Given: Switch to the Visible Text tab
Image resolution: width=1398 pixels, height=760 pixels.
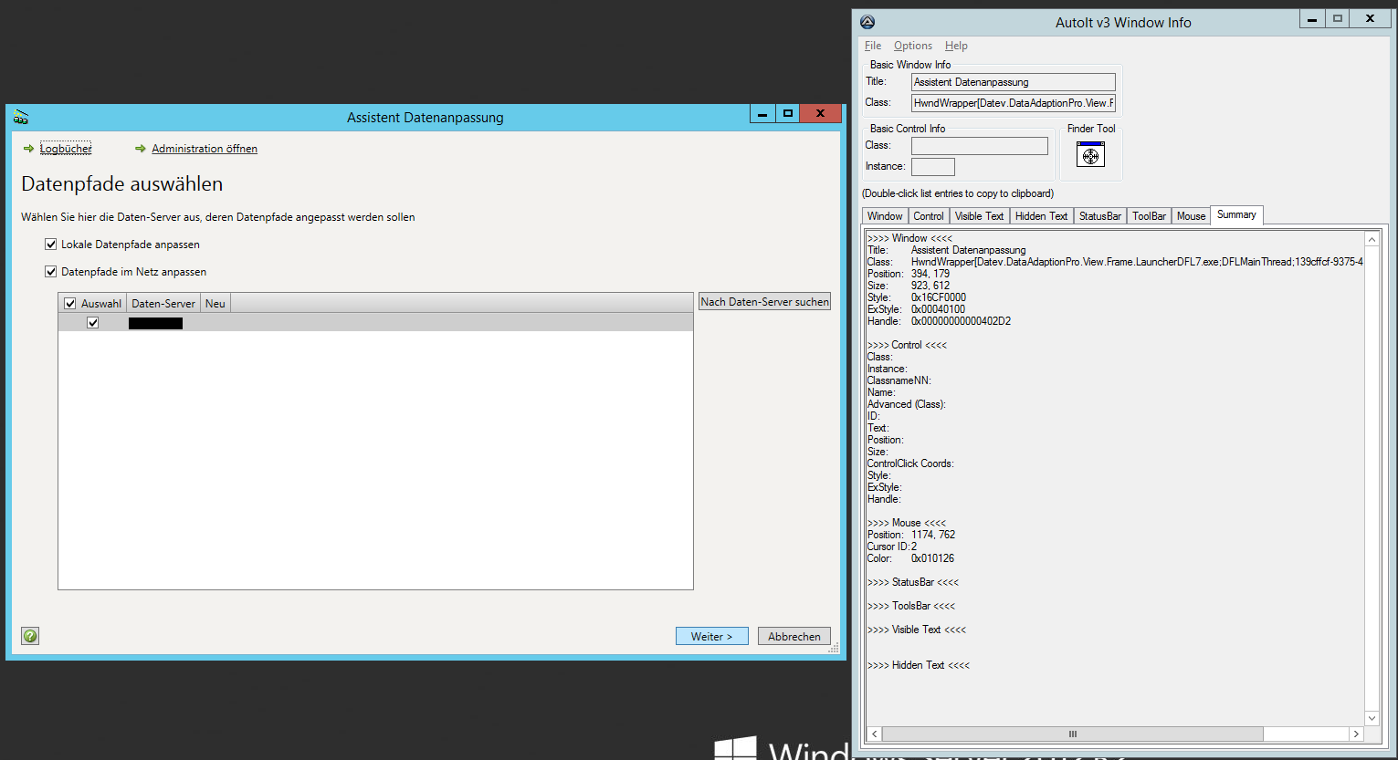Looking at the screenshot, I should (979, 216).
